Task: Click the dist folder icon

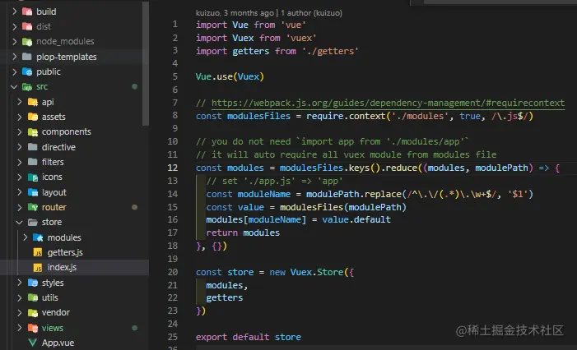Action: click(x=27, y=26)
